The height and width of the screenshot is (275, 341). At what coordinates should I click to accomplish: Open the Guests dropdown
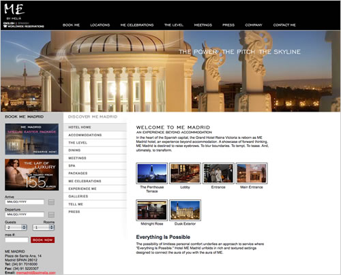16,227
